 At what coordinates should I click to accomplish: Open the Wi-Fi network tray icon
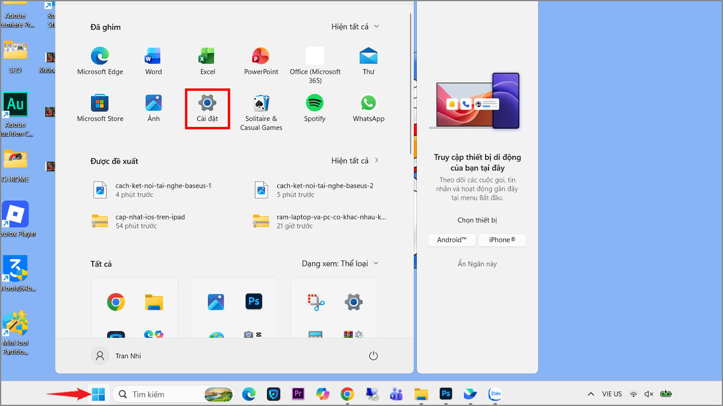(633, 394)
